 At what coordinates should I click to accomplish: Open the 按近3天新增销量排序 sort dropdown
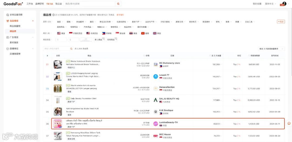tap(271, 49)
